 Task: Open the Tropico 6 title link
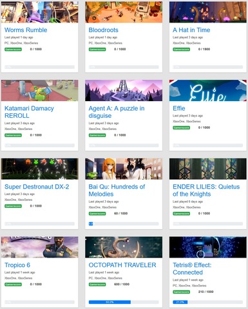[x=17, y=265]
